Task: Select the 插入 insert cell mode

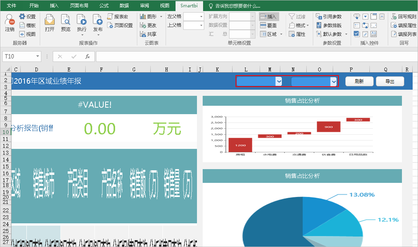Action: click(269, 16)
